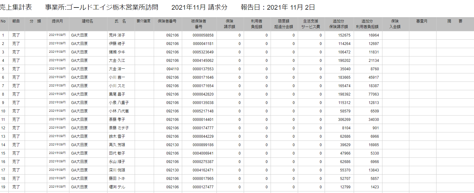
Task: Select the row number 1 link
Action: click(x=3, y=35)
